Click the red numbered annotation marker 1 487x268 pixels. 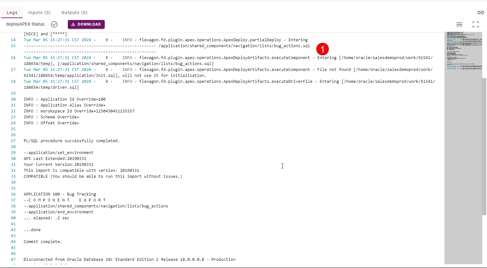pos(323,49)
